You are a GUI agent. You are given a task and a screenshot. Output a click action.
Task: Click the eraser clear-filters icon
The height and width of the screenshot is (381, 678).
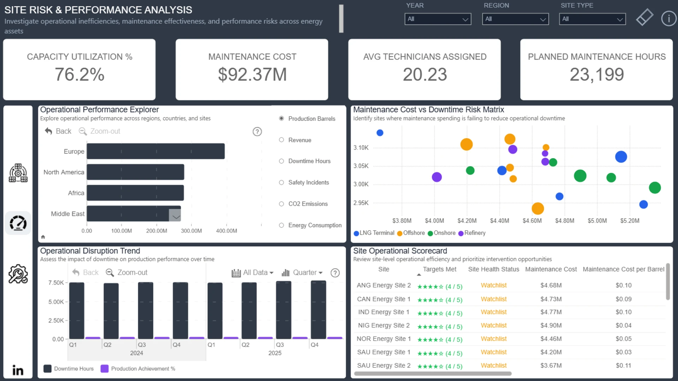click(x=644, y=18)
